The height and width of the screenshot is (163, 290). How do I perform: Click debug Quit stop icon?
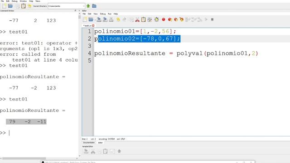(213, 19)
